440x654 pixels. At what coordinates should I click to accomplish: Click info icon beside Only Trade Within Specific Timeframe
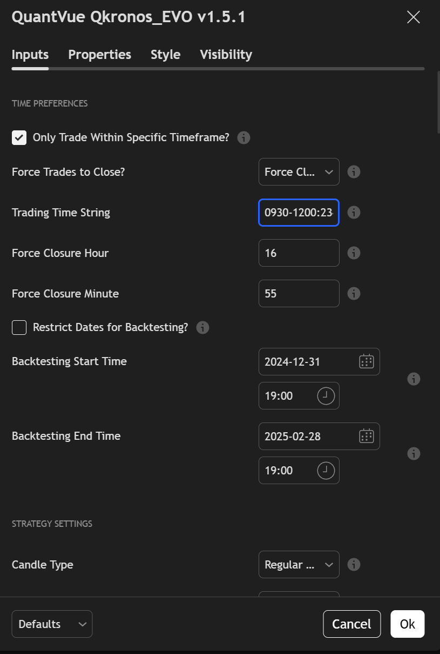(x=243, y=138)
